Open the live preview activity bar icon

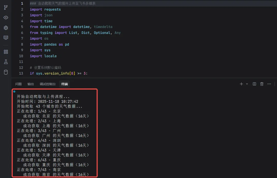tap(6, 38)
